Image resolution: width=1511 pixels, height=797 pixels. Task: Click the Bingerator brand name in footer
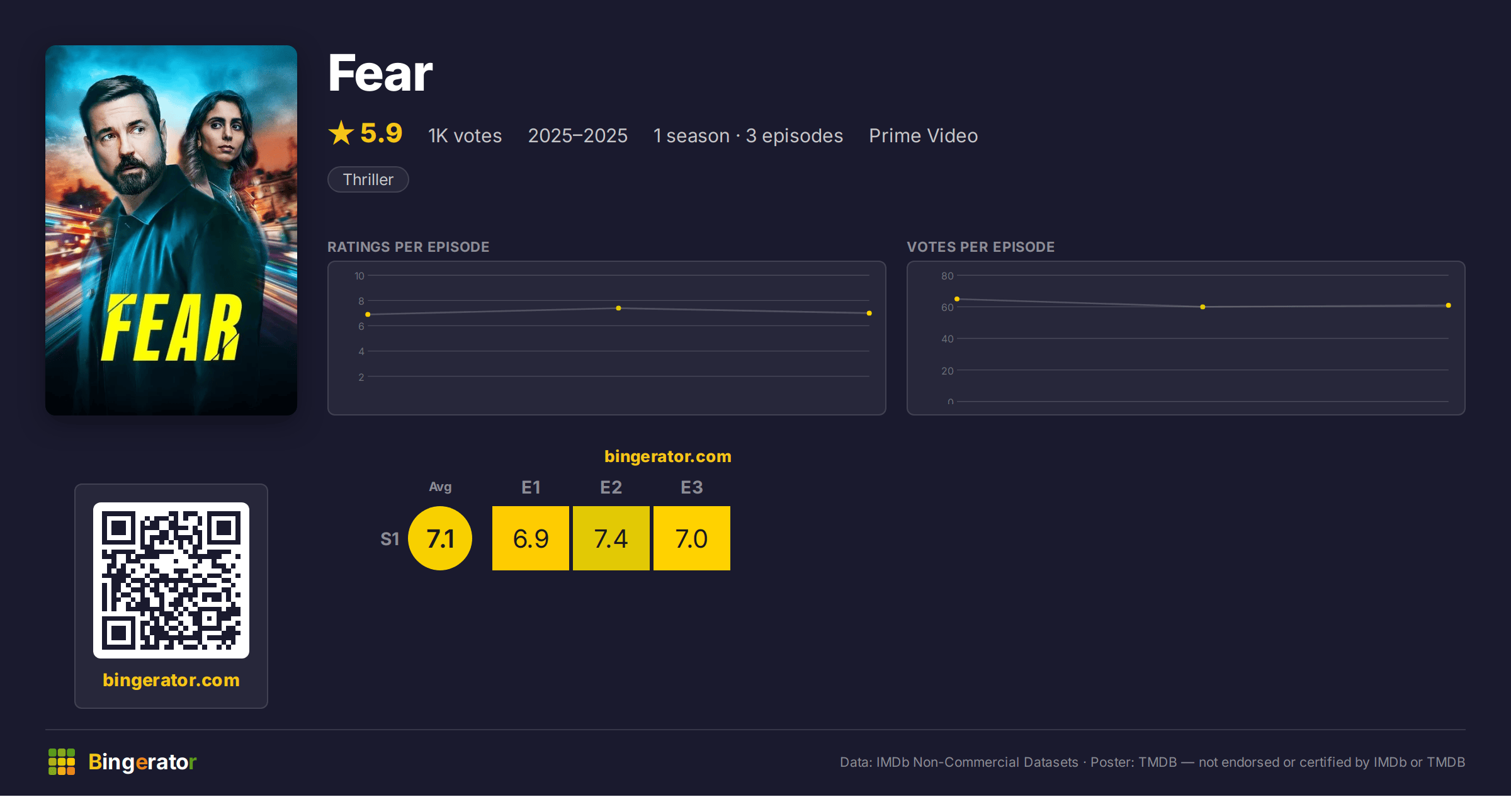(x=142, y=762)
